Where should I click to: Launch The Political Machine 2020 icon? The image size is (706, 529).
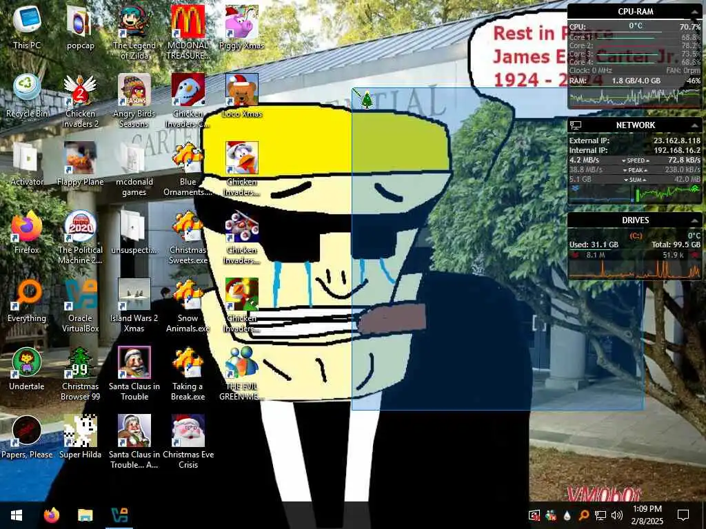pyautogui.click(x=80, y=237)
